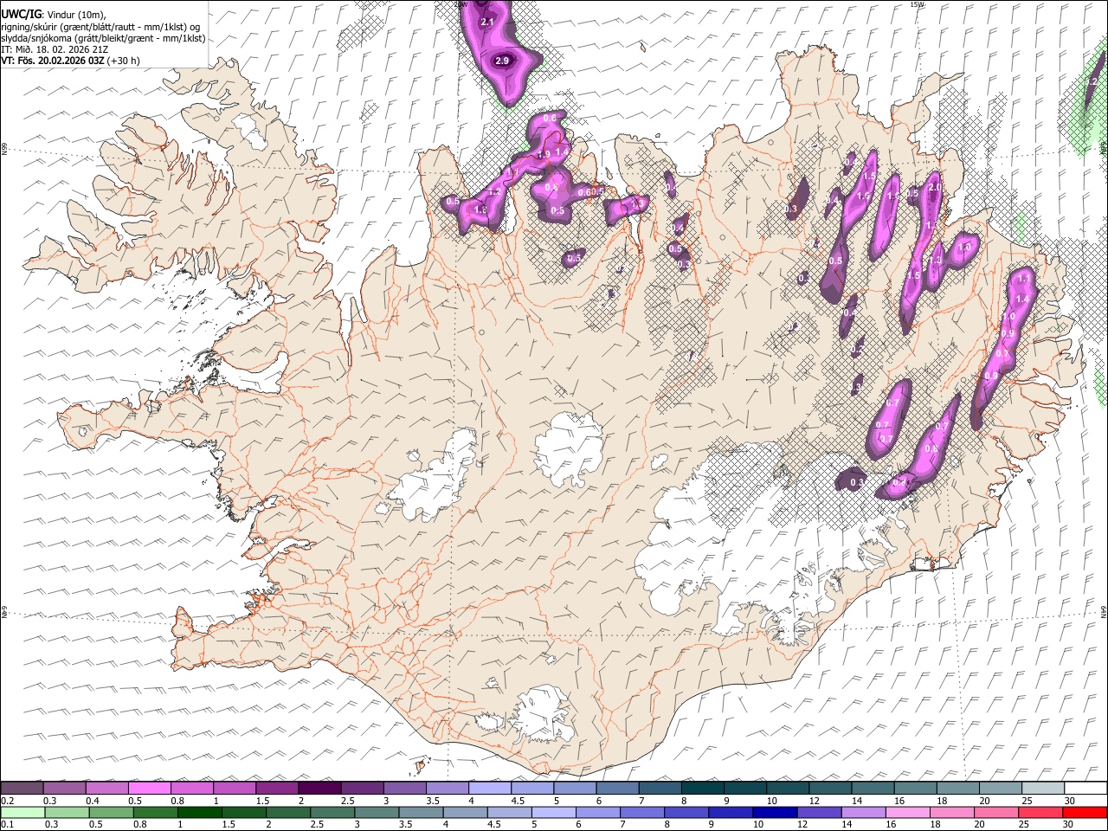Click the 'IT: Mið. 18. 02. 2026 21Z' line
Viewport: 1108px width, 831px height.
pyautogui.click(x=55, y=49)
